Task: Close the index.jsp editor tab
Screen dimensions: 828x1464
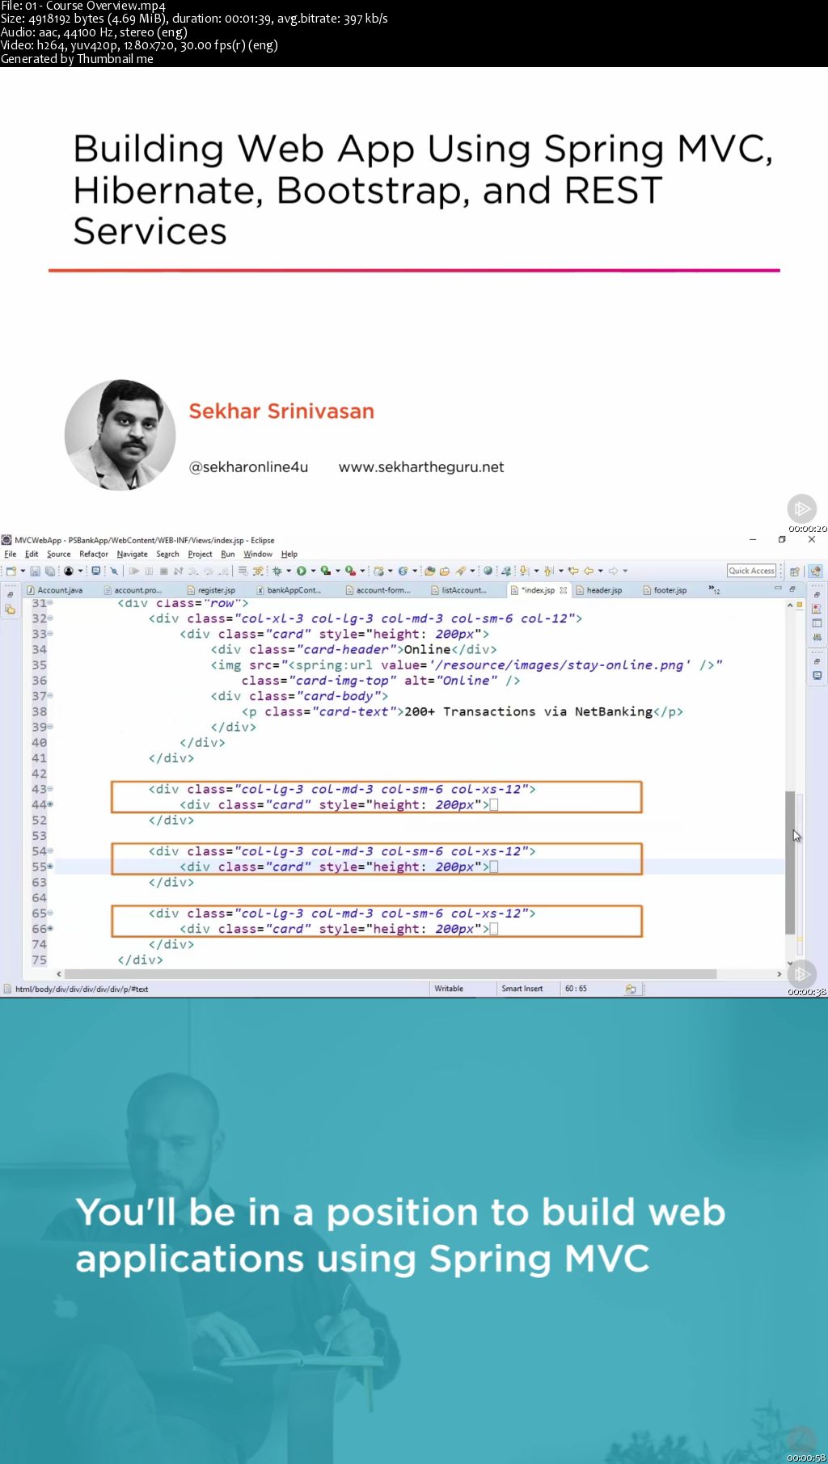Action: [564, 590]
